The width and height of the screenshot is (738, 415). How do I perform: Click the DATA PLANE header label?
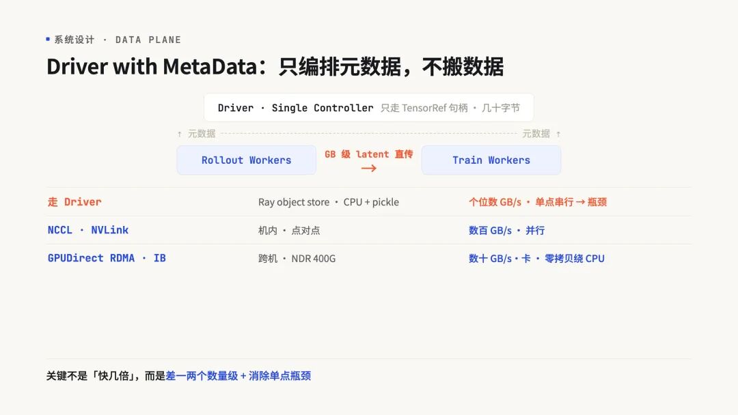pyautogui.click(x=148, y=40)
